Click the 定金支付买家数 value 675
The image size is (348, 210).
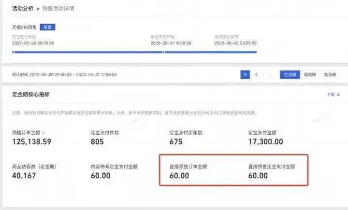[x=176, y=142]
